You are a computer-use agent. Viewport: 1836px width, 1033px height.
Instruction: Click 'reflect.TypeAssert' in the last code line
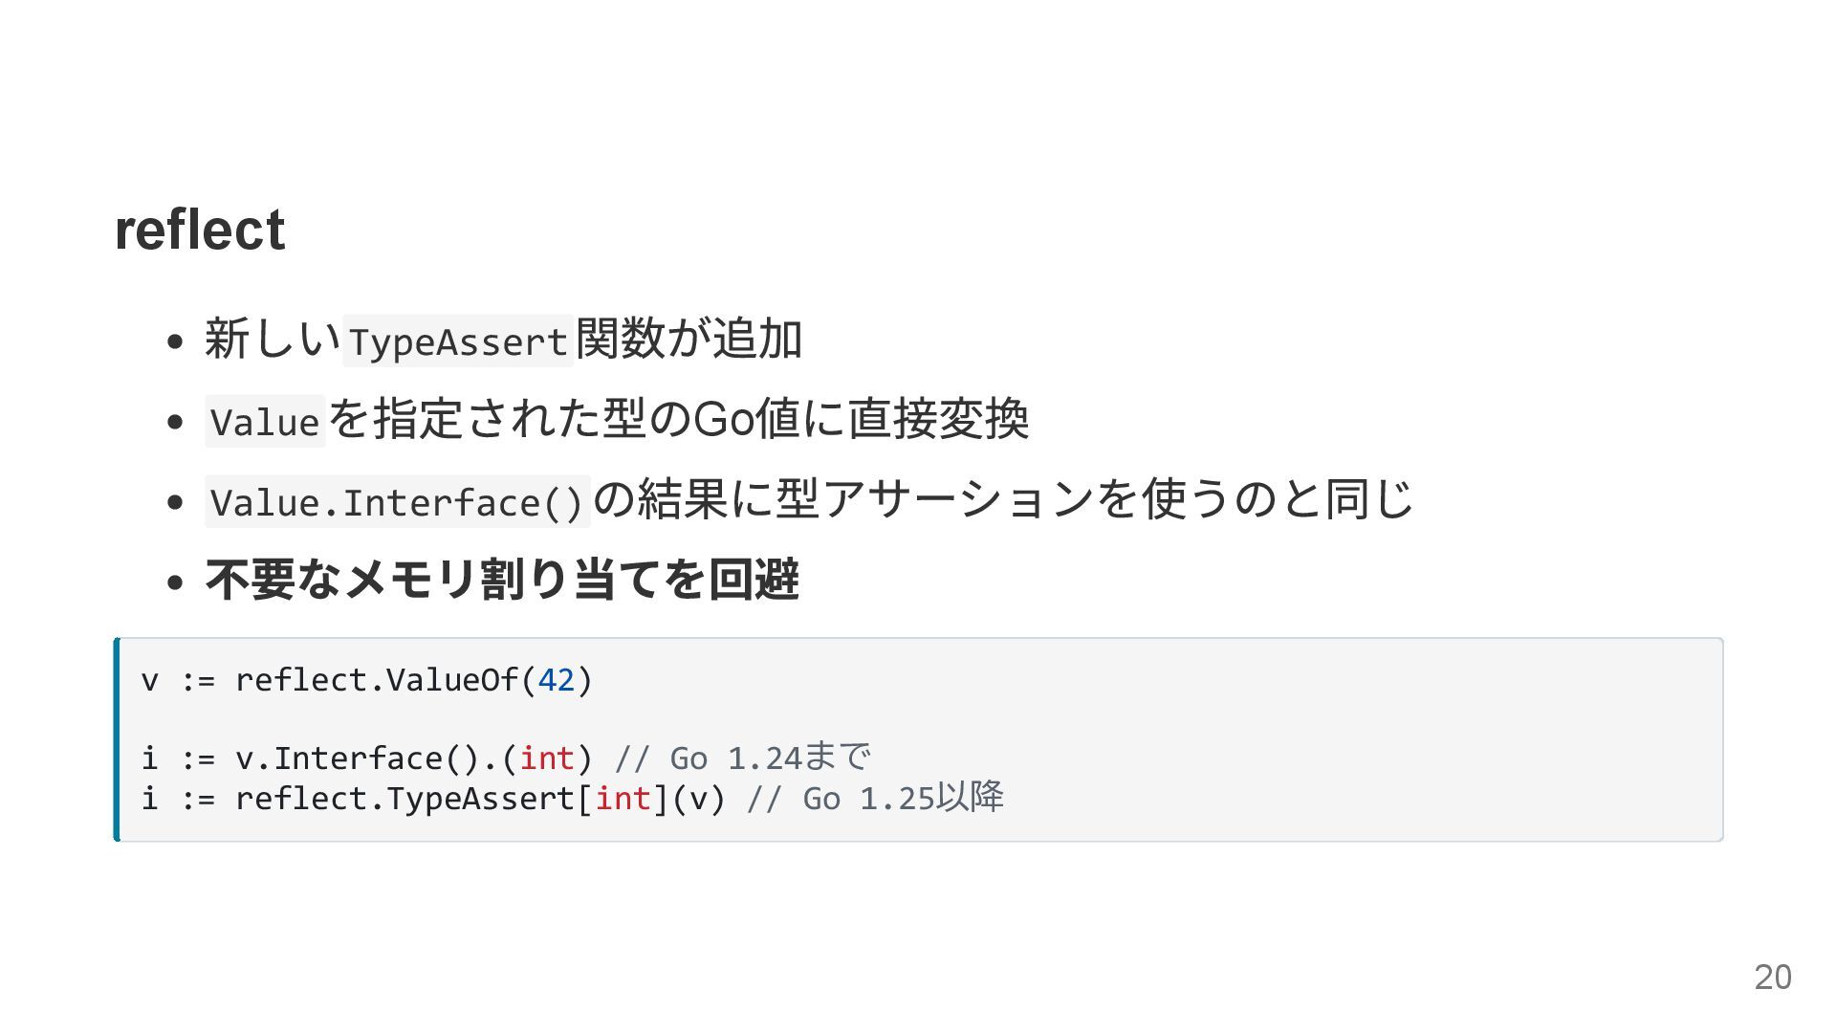(404, 799)
